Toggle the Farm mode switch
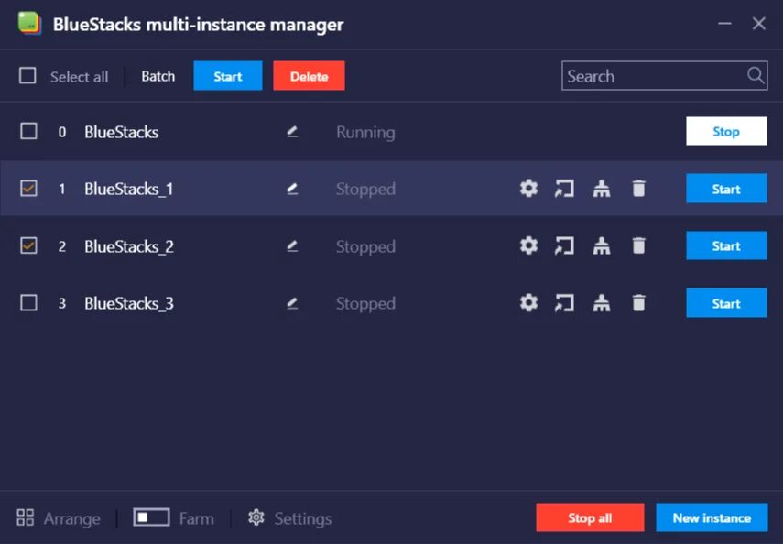The width and height of the screenshot is (783, 544). (x=151, y=517)
